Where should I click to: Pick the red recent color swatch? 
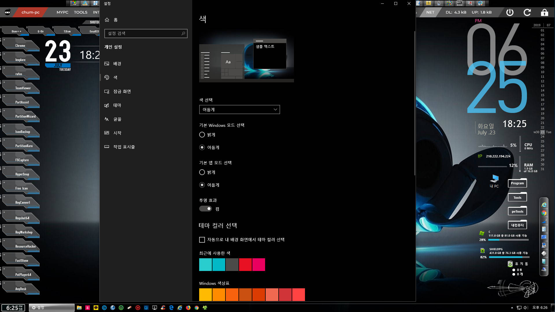[x=245, y=265]
